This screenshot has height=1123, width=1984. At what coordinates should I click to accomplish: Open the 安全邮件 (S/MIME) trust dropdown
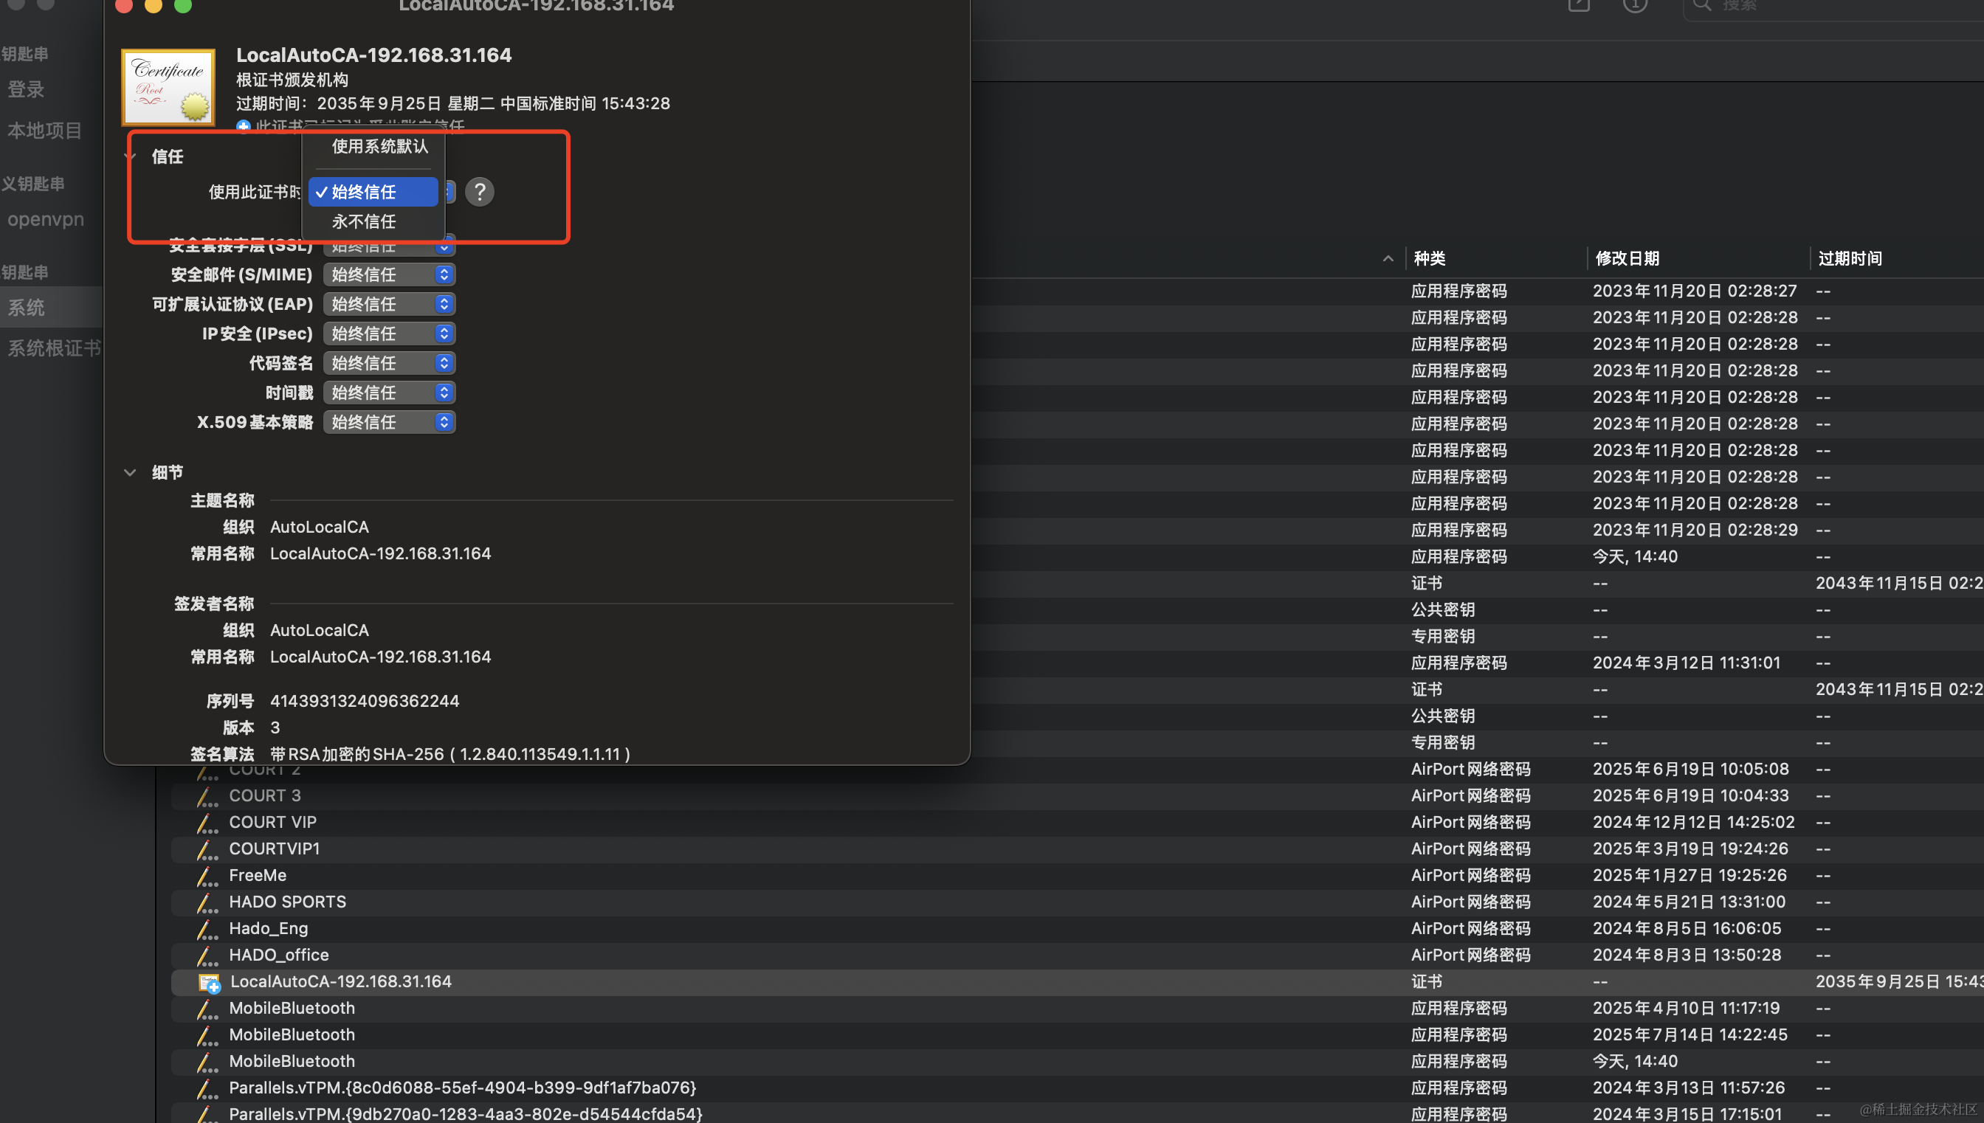pyautogui.click(x=389, y=274)
